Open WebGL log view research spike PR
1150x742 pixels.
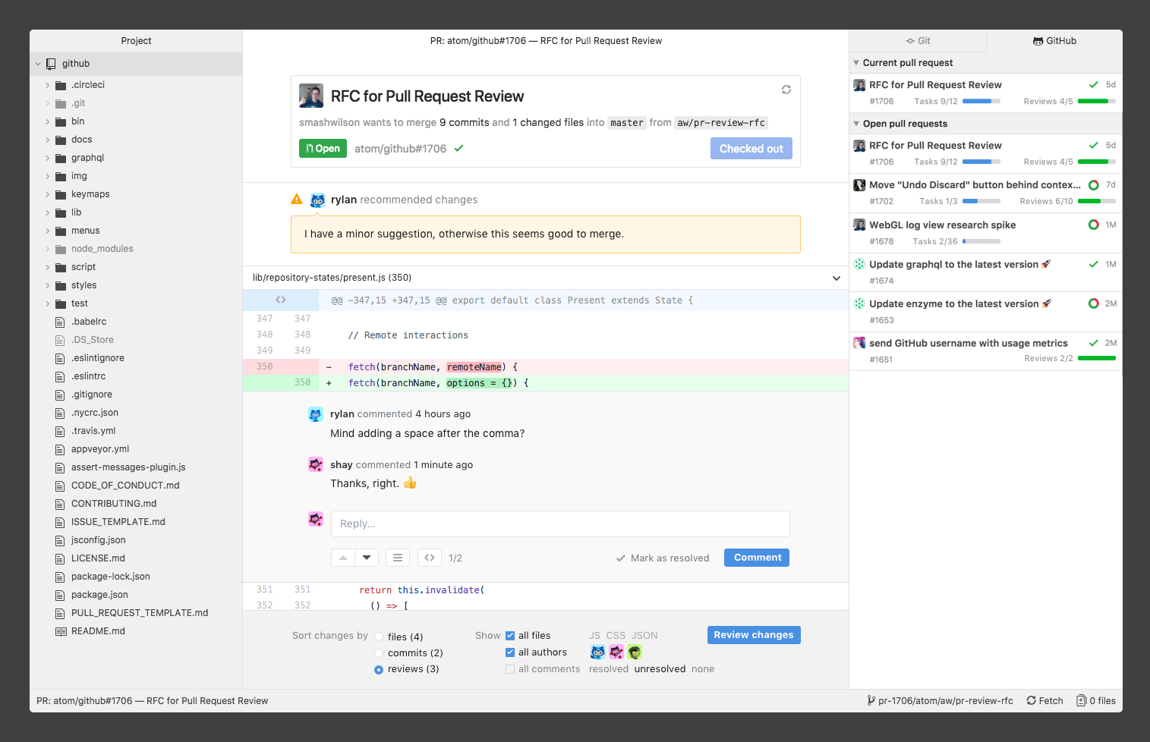coord(985,233)
